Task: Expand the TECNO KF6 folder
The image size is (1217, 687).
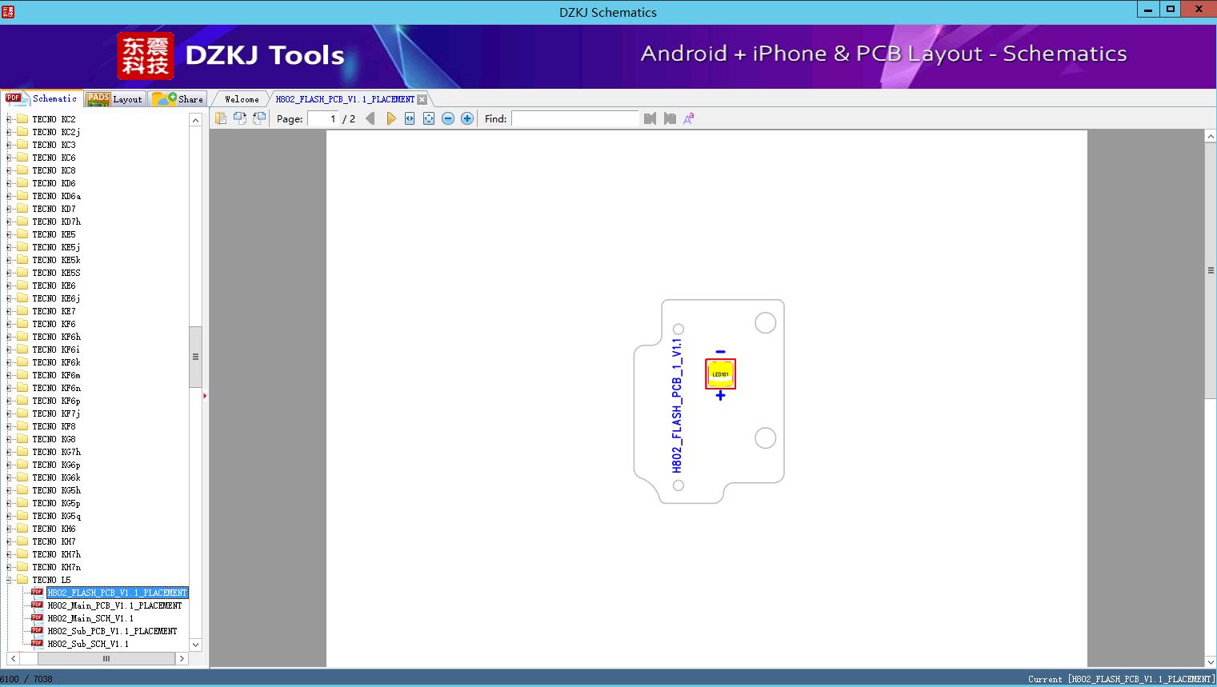Action: 9,324
